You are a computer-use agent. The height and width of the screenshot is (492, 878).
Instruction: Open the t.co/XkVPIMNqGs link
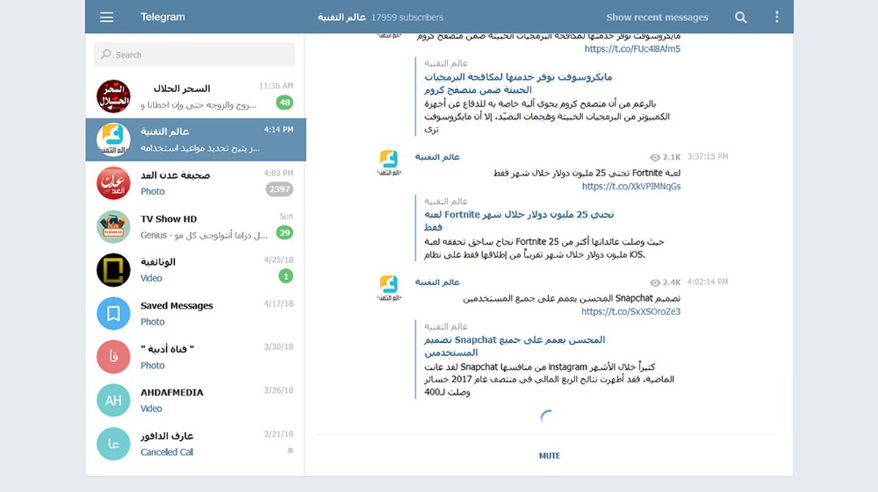tap(631, 186)
